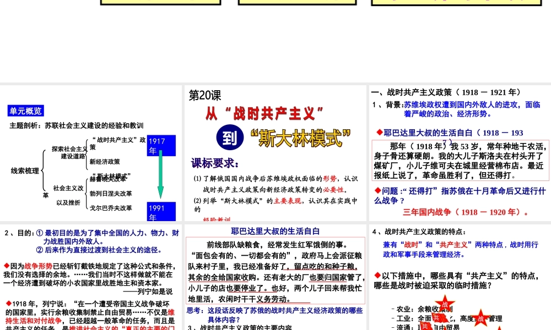Click the blue 1917年 box
Viewport: 551px width, 330px height.
coord(161,146)
